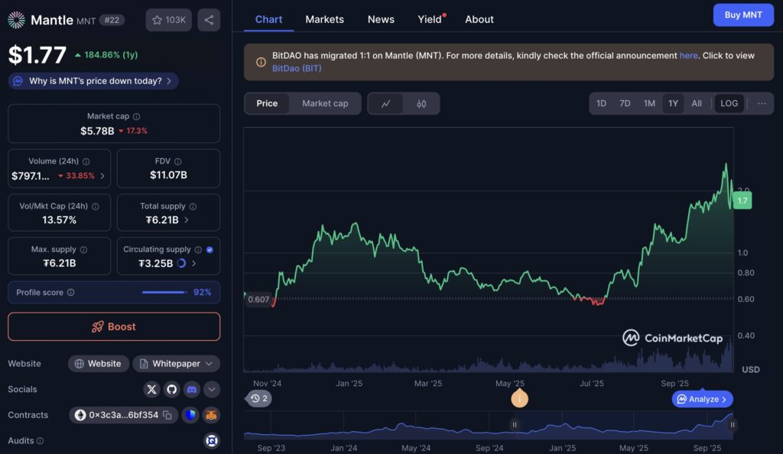
Task: Select the candlestick chart type icon
Action: (x=421, y=104)
